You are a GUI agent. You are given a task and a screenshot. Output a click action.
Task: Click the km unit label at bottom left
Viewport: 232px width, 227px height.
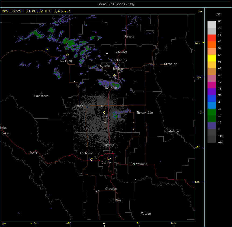(4, 224)
